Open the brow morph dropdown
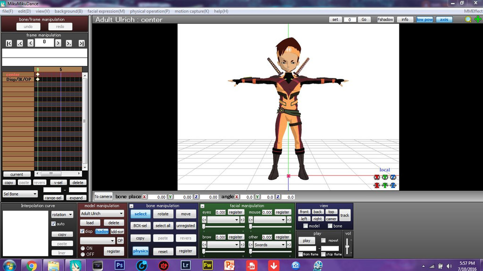The height and width of the screenshot is (271, 483). click(223, 245)
